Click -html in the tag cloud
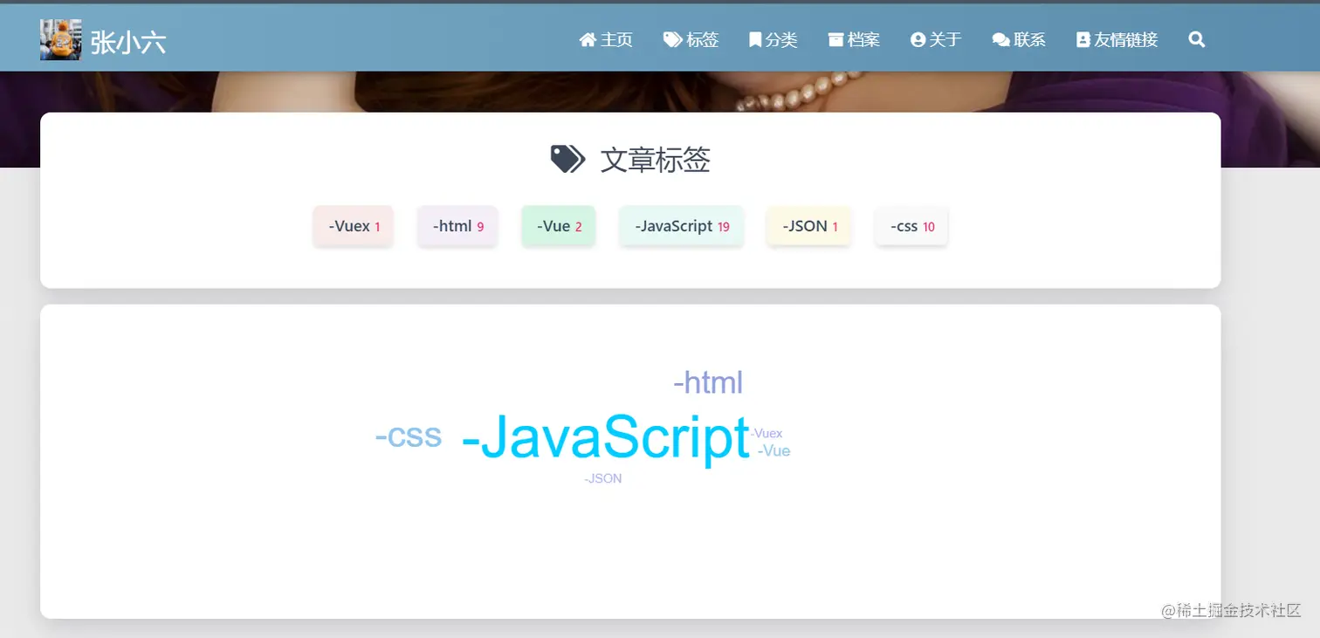This screenshot has width=1320, height=638. (707, 381)
